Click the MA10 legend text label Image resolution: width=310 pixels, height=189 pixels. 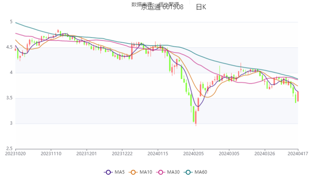(145, 172)
